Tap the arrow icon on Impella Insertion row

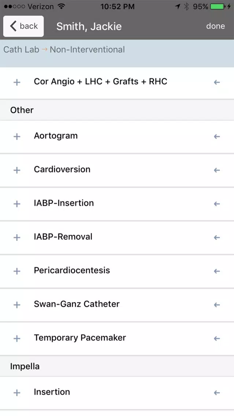pyautogui.click(x=217, y=393)
